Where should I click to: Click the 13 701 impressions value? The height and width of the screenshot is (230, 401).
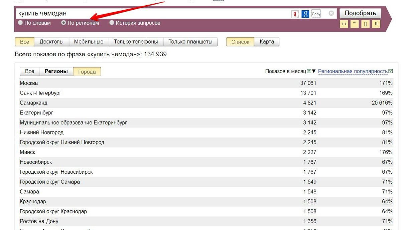(308, 93)
